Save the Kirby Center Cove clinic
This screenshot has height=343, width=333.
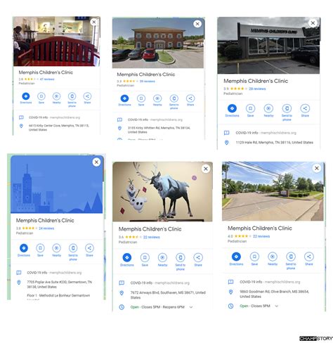coord(41,96)
